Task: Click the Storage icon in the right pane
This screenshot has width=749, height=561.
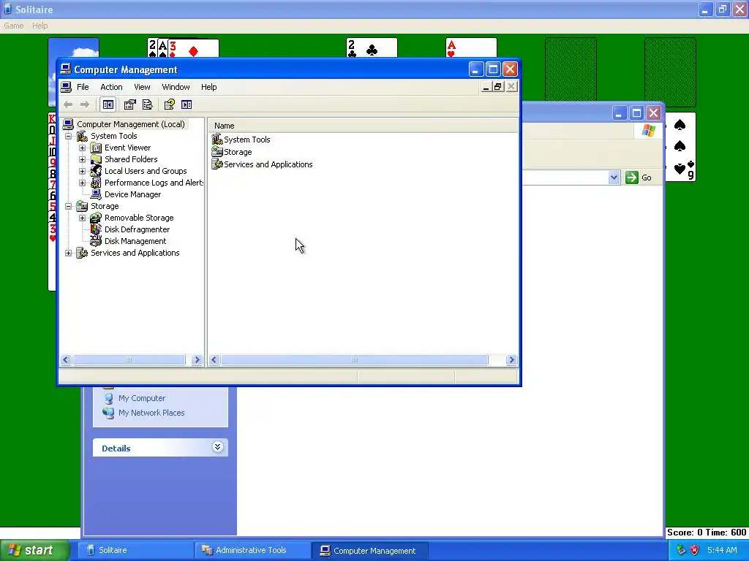Action: point(217,152)
